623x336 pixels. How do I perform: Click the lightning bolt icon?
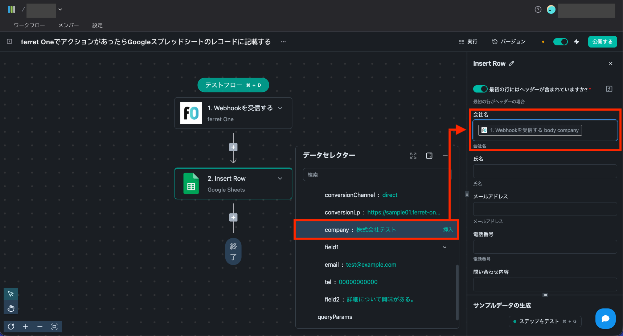coord(577,42)
